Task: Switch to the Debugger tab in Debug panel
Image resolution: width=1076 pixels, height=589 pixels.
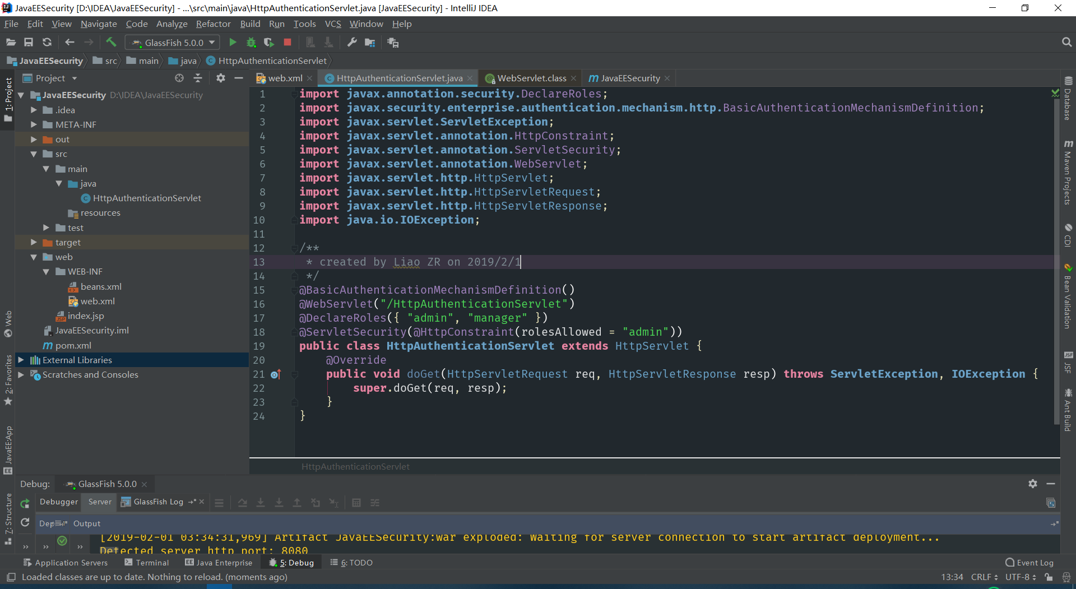Action: tap(59, 502)
